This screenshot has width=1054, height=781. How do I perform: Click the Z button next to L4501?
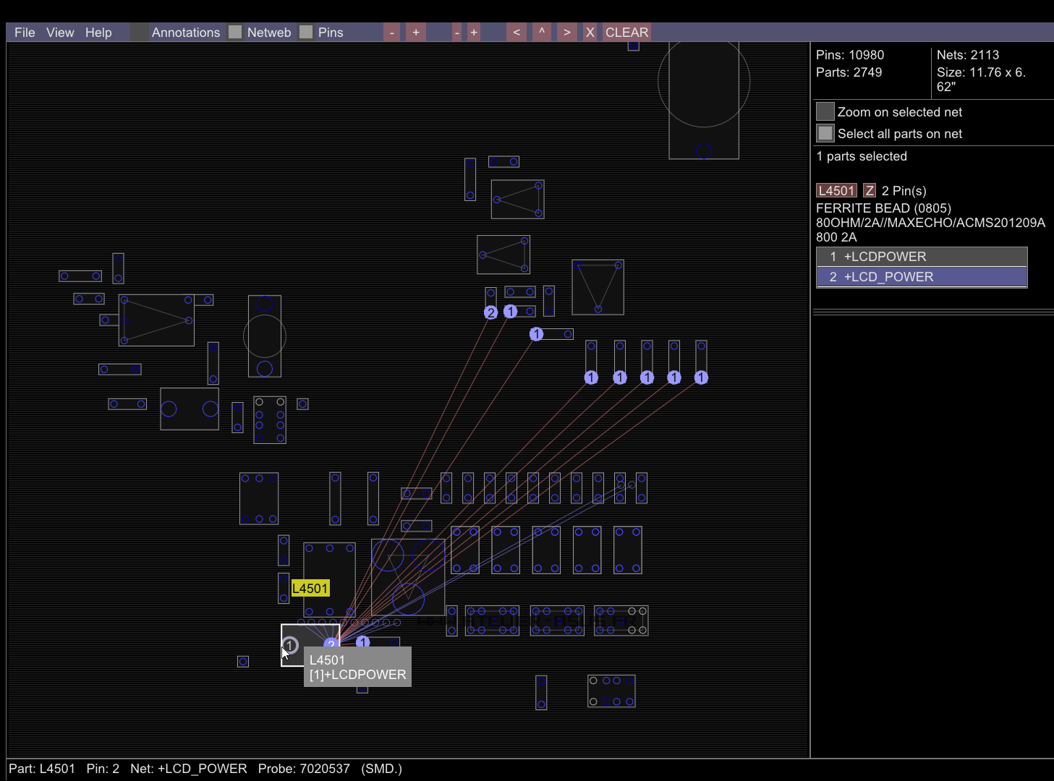870,191
